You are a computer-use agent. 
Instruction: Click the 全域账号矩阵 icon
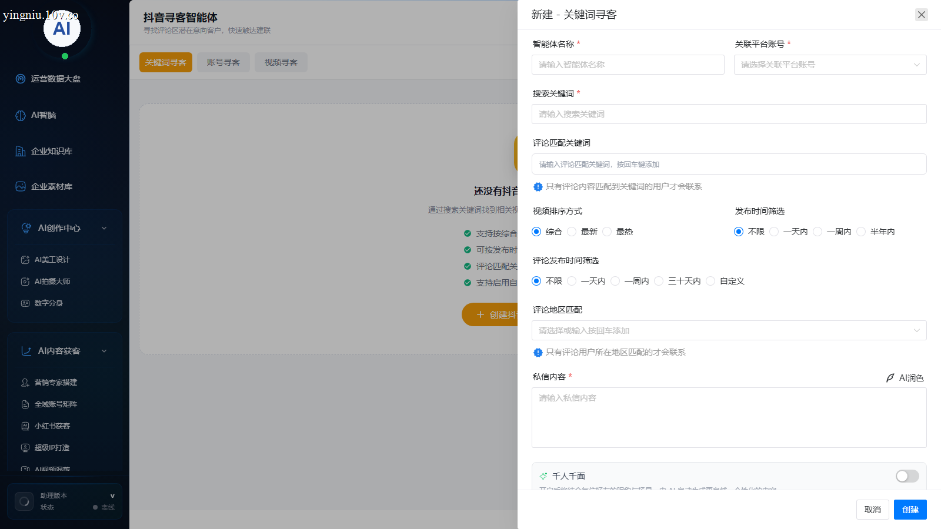click(x=25, y=404)
